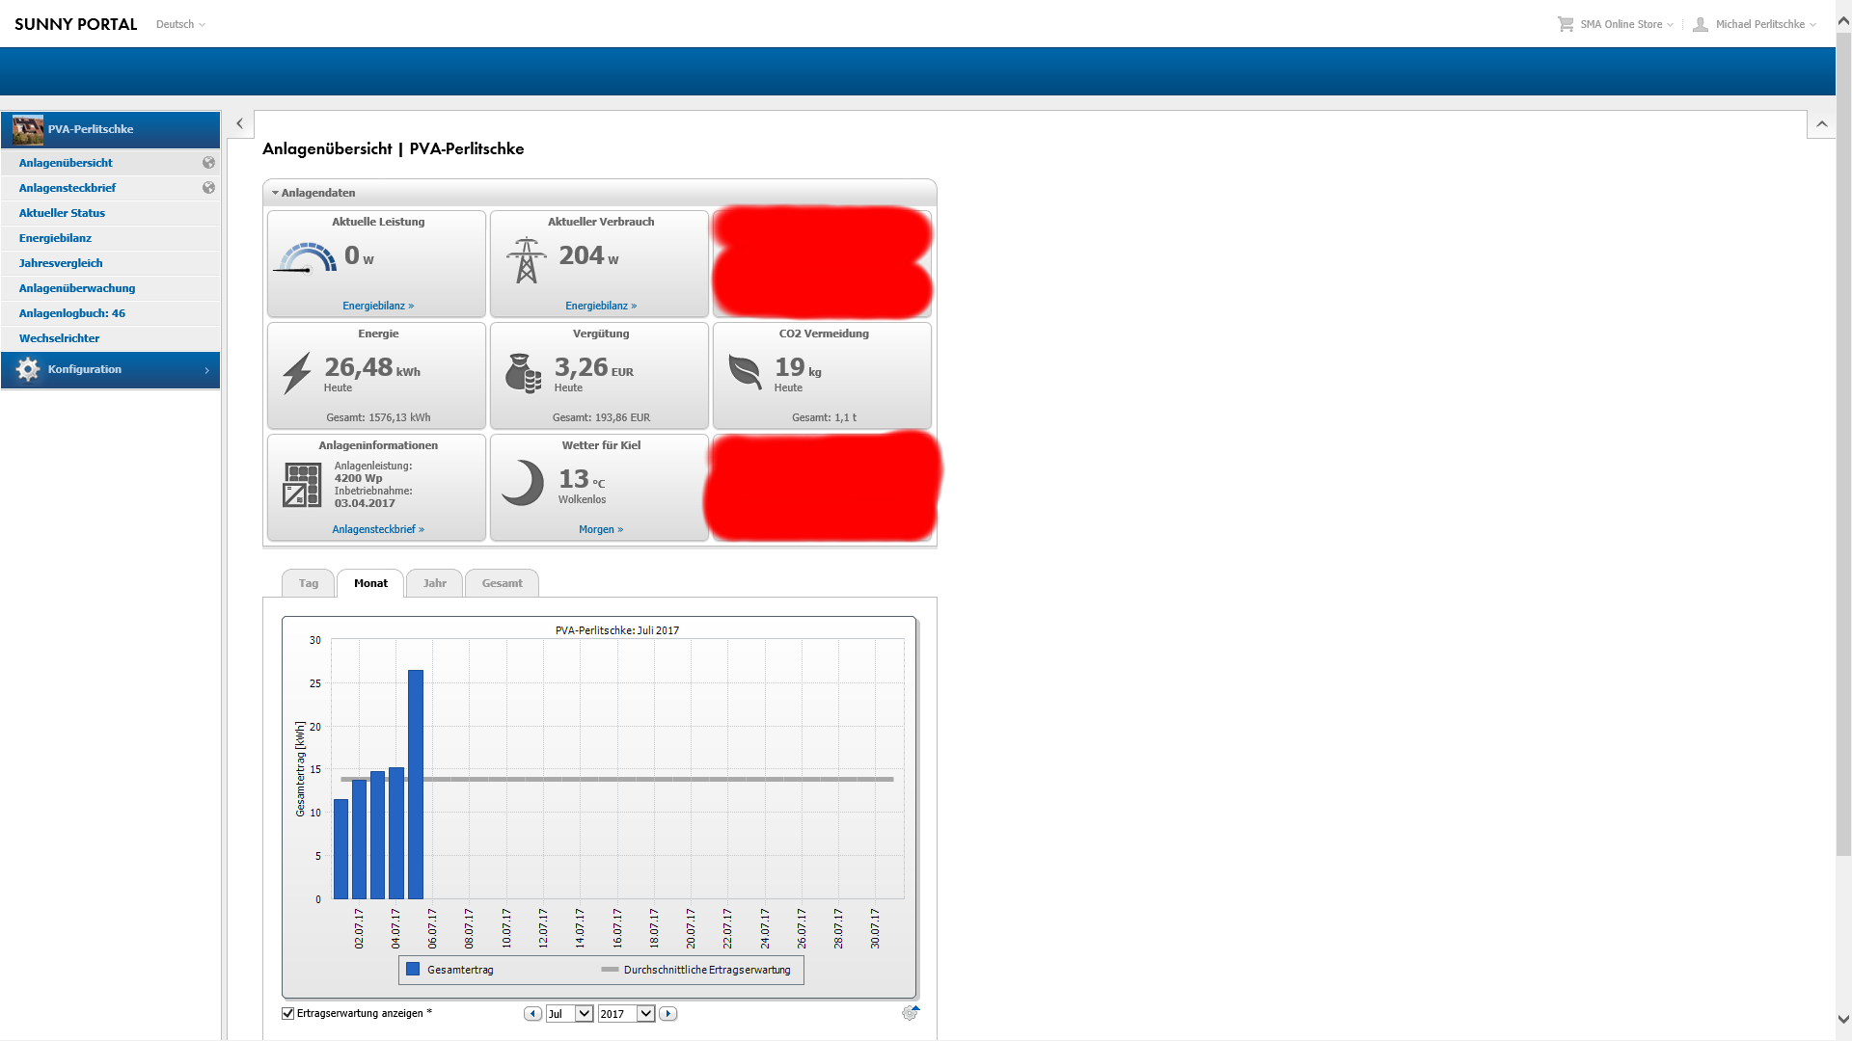Select the Monat tab
1852x1041 pixels.
coord(370,583)
